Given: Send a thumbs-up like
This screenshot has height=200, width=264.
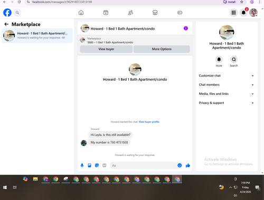Looking at the screenshot, I should click(x=188, y=165).
